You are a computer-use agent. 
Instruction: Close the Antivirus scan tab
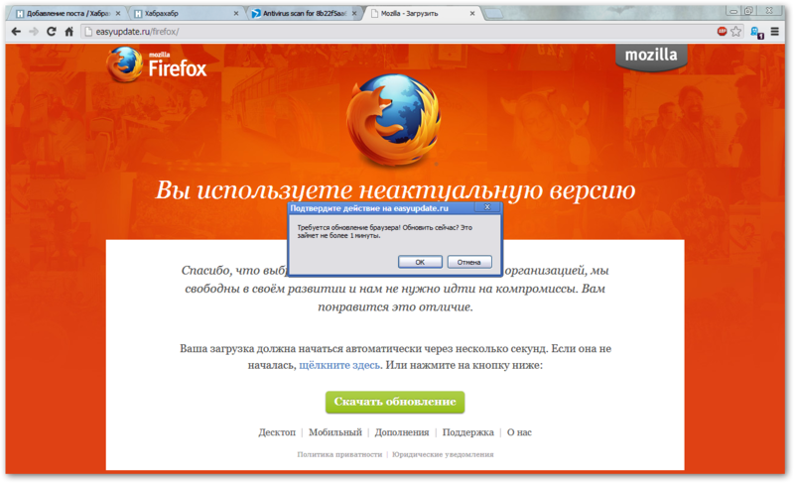(x=354, y=14)
